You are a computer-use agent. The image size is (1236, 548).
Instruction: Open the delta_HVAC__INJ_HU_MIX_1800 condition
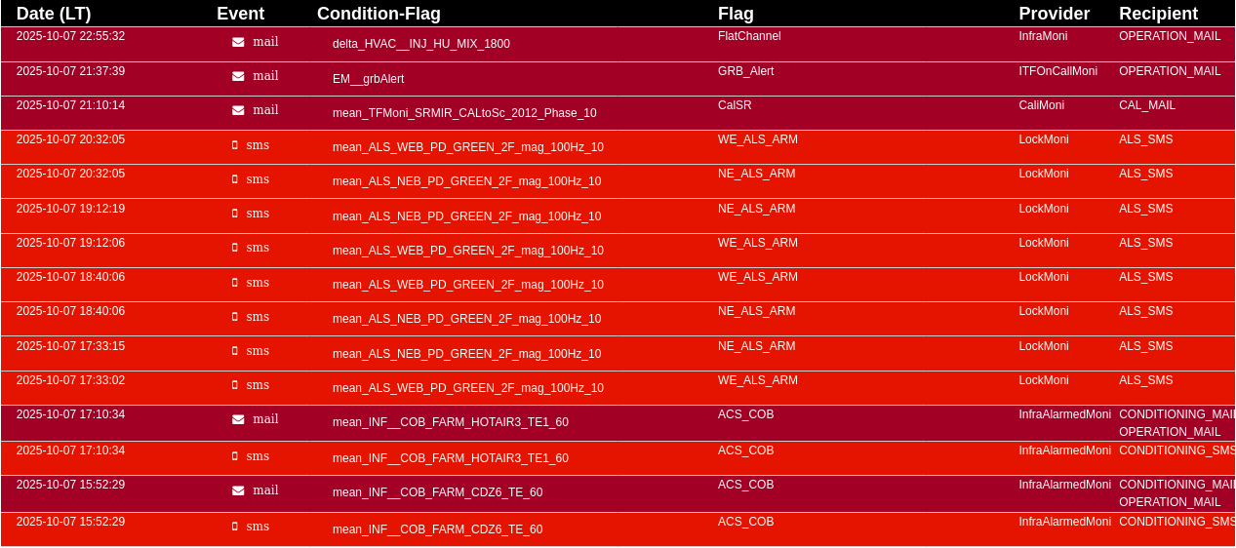(x=420, y=44)
